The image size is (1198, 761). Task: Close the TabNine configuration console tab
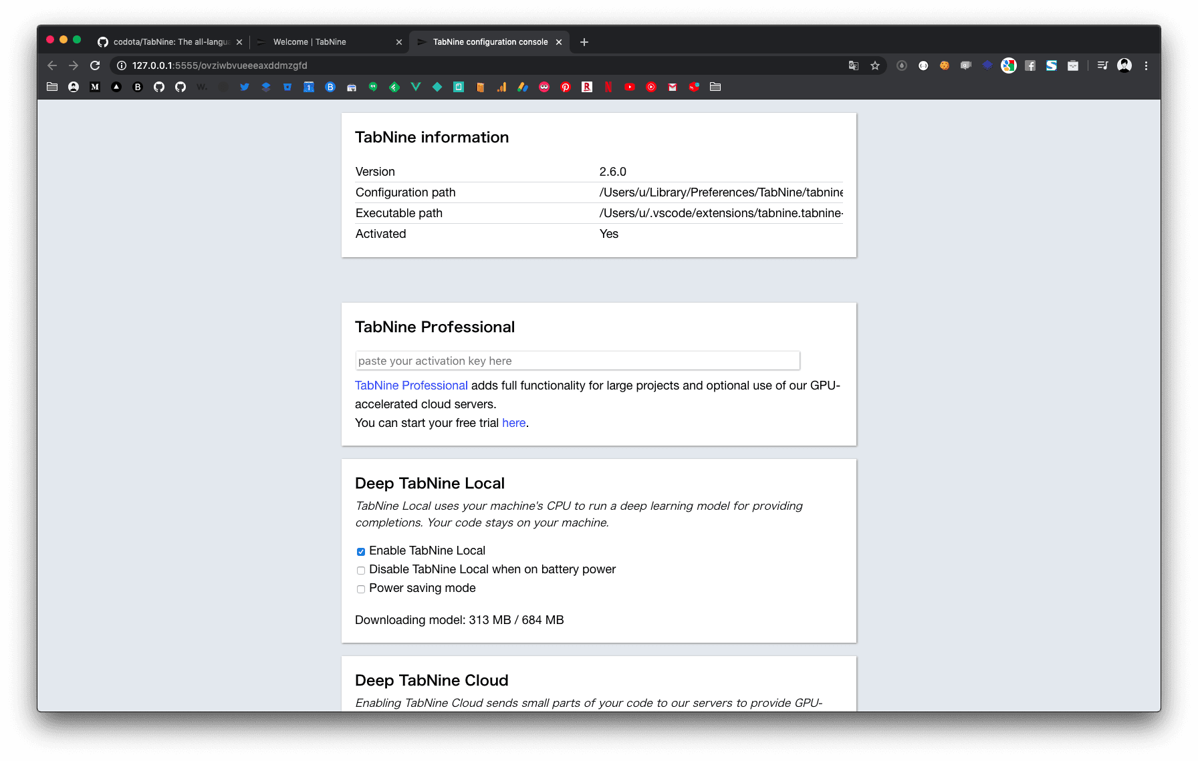[x=559, y=42]
